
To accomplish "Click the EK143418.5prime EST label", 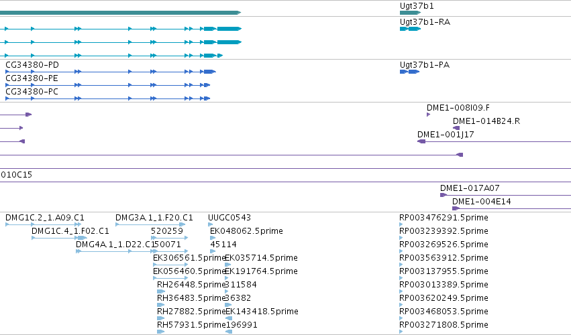I will click(x=262, y=312).
